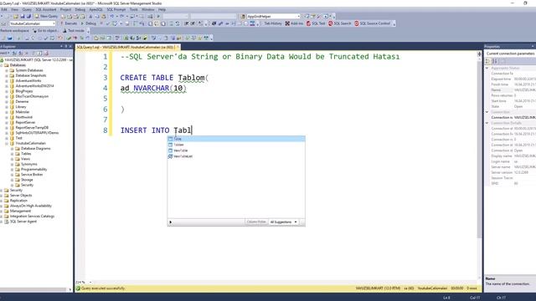This screenshot has height=301, width=536.
Task: Open the Add-ins toolbar item
Action: (294, 23)
